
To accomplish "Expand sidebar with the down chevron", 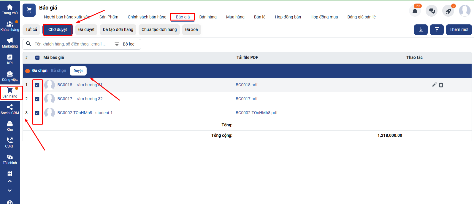I will click(10, 191).
